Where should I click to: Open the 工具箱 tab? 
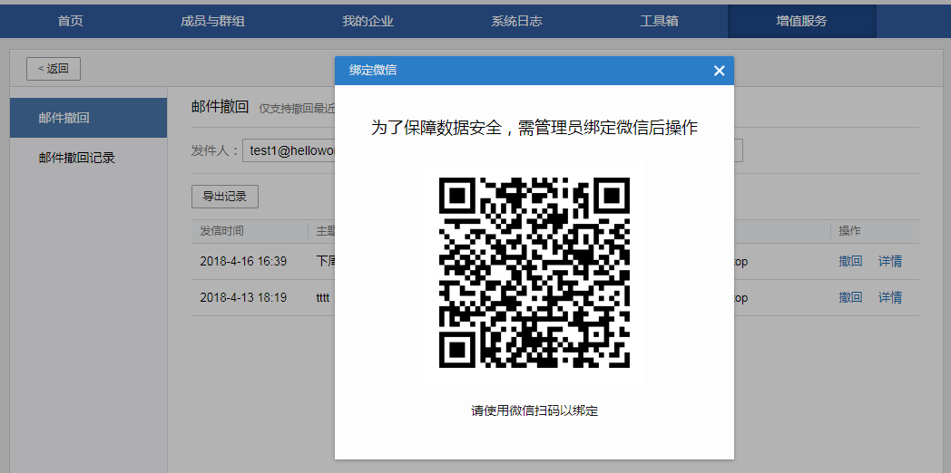click(x=660, y=21)
